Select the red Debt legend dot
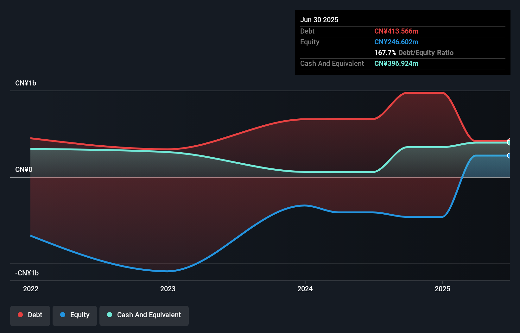Image resolution: width=520 pixels, height=333 pixels. [20, 315]
